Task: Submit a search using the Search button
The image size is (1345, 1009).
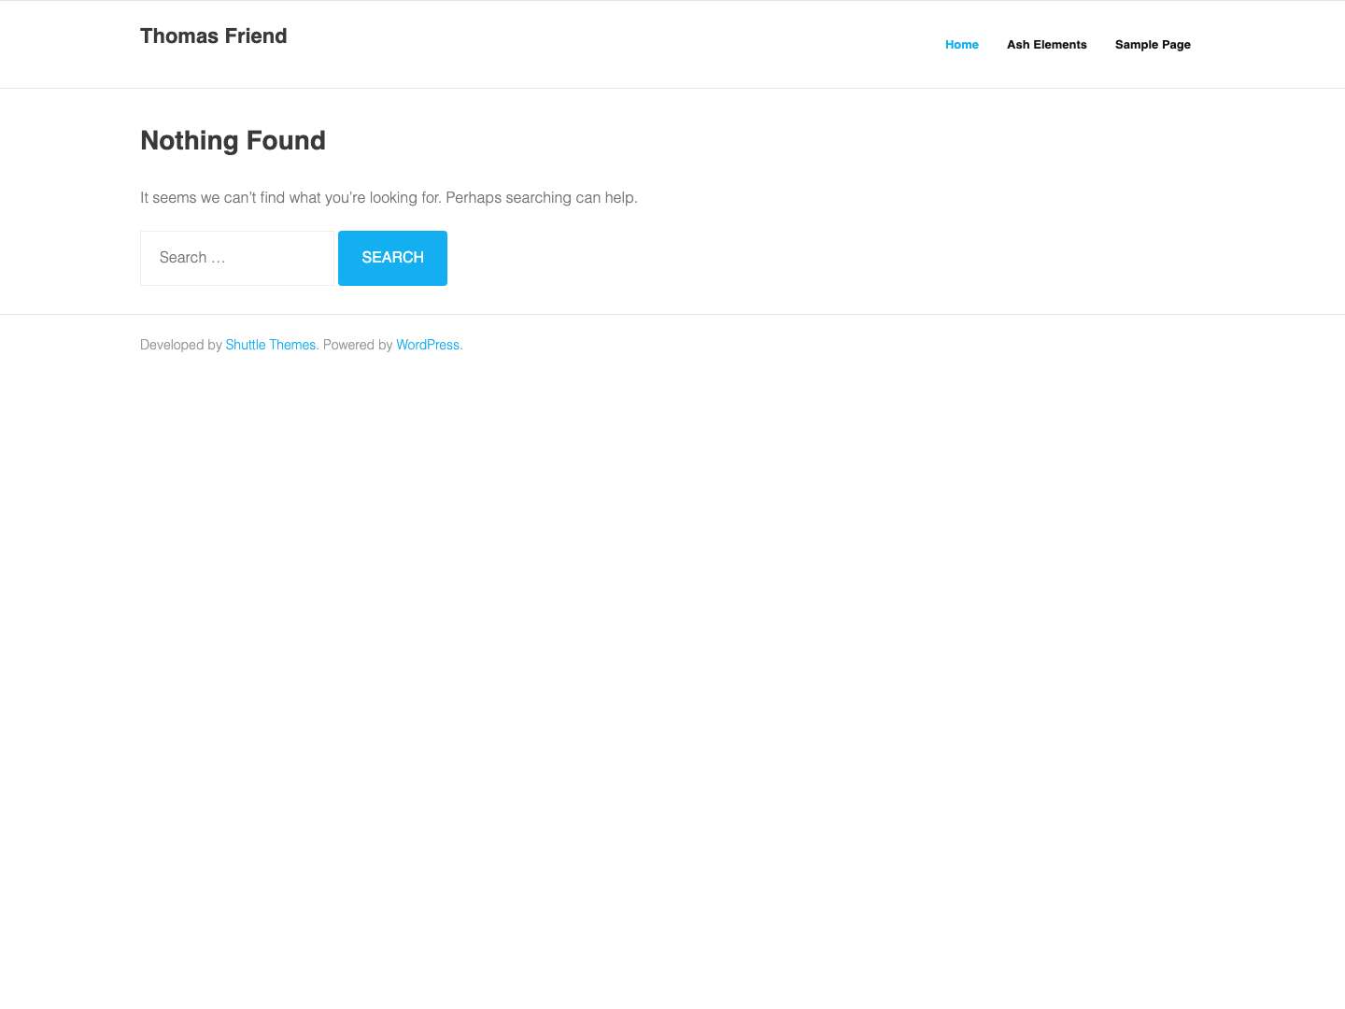Action: pyautogui.click(x=392, y=258)
